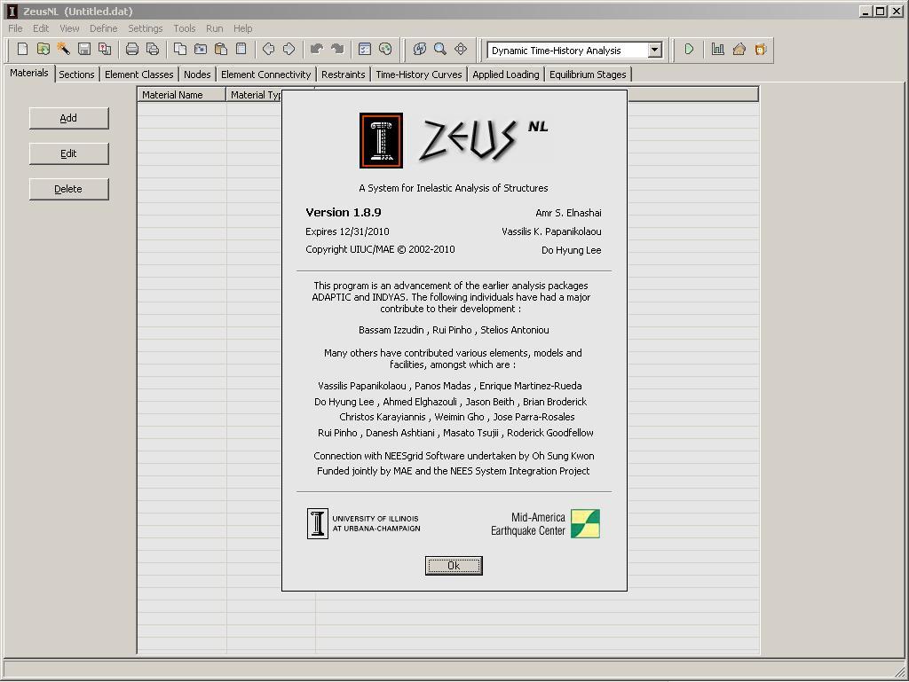Click the question-mark document toolbar icon
This screenshot has height=682, width=909.
[105, 49]
